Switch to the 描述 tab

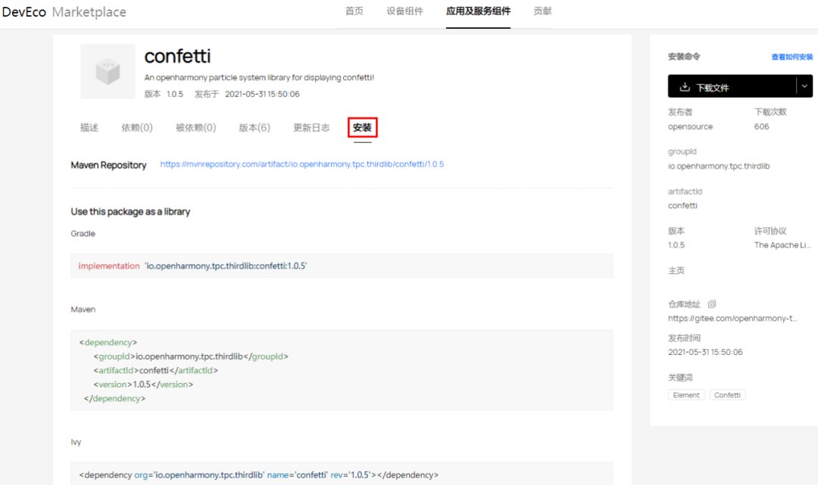[89, 128]
